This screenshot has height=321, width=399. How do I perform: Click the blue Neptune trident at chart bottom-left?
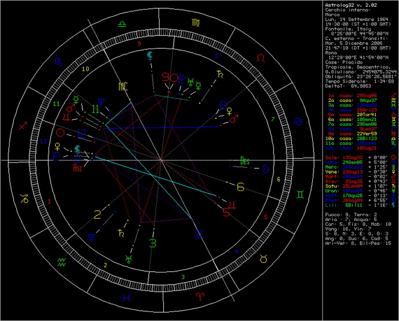92,237
